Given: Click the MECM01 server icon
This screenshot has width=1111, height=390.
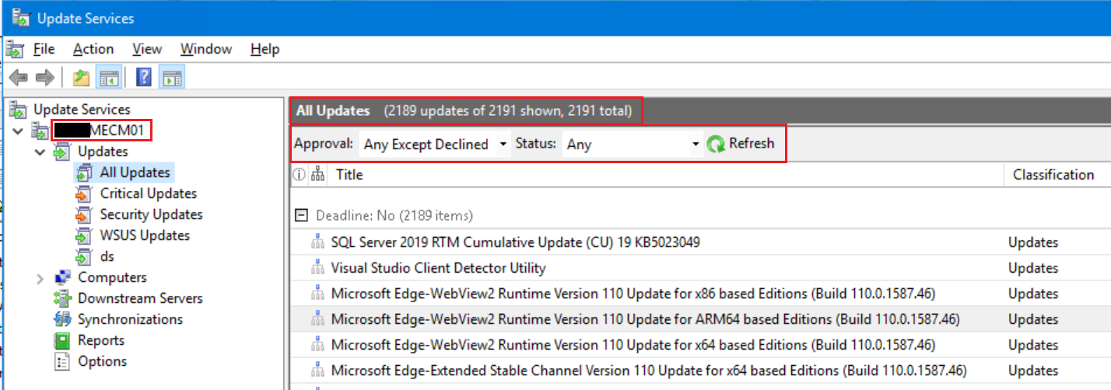Looking at the screenshot, I should click(40, 131).
